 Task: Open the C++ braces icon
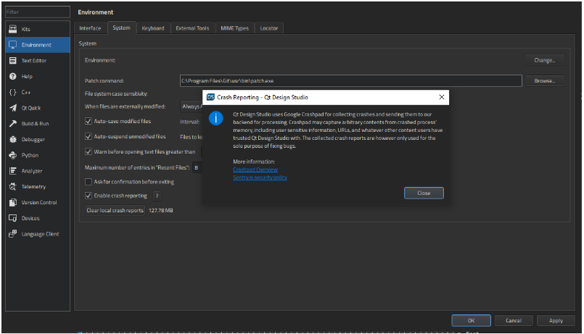pos(12,92)
